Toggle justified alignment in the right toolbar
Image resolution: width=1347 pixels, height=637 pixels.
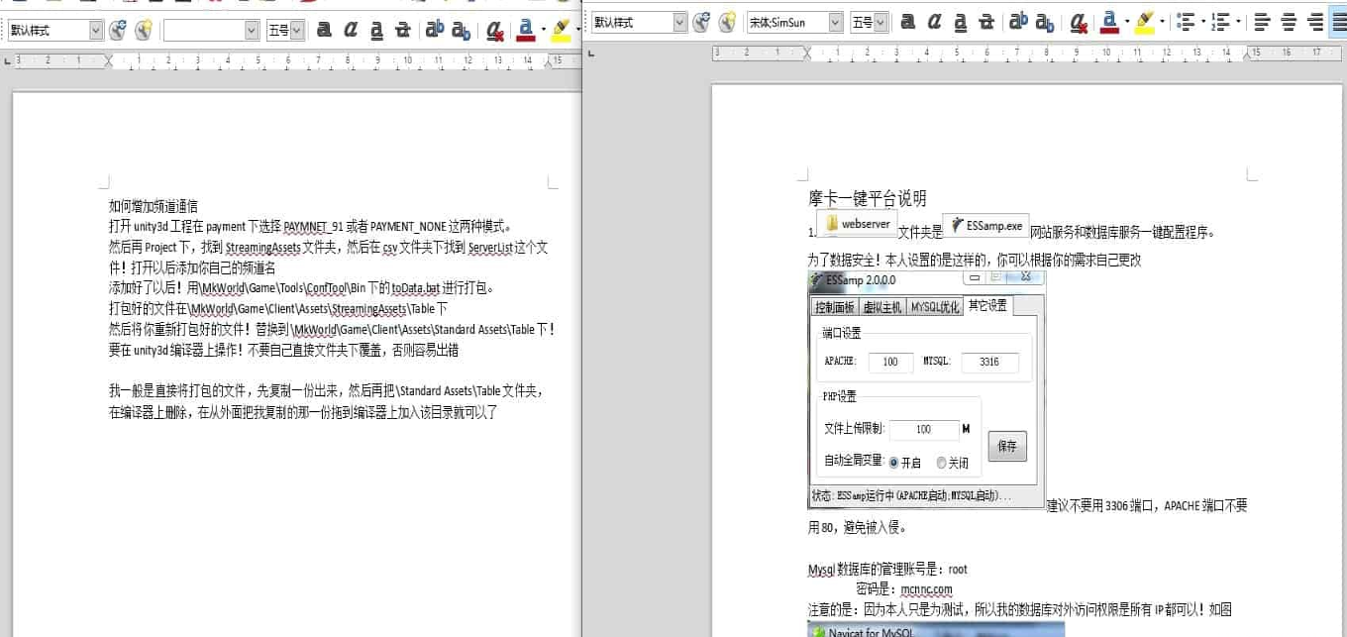(x=1340, y=21)
